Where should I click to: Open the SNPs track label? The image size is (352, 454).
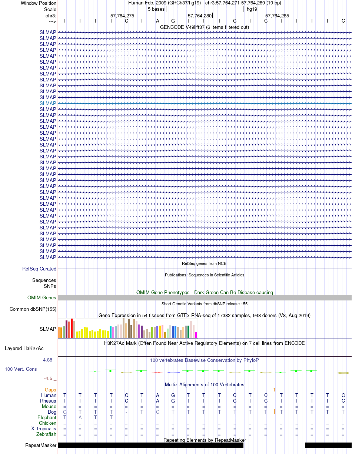pos(50,286)
